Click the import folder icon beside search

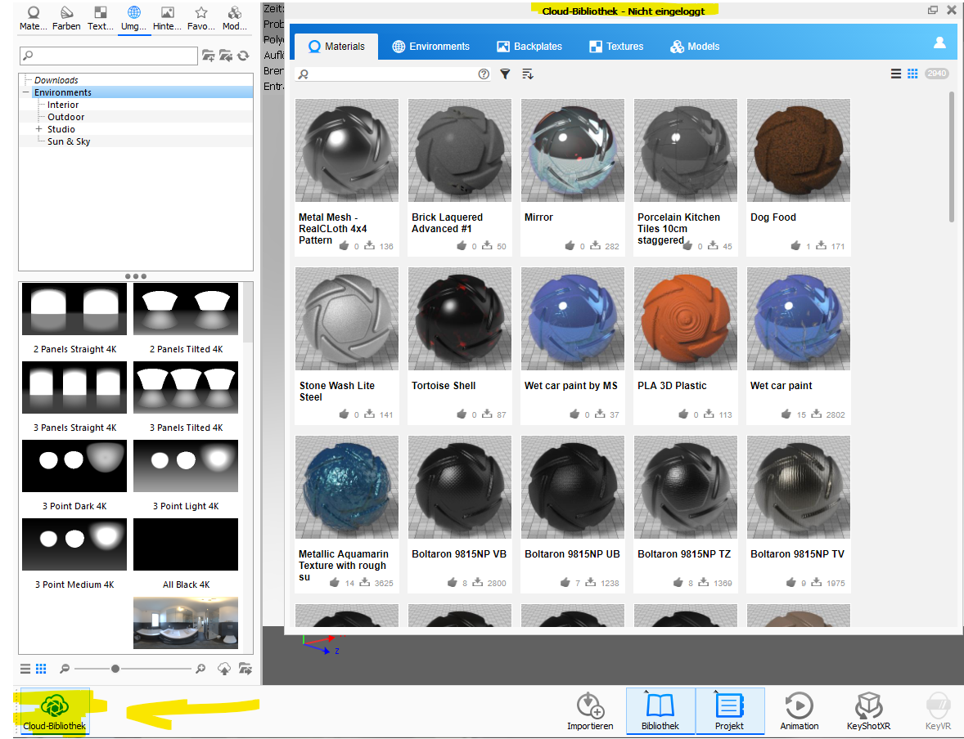coord(226,56)
